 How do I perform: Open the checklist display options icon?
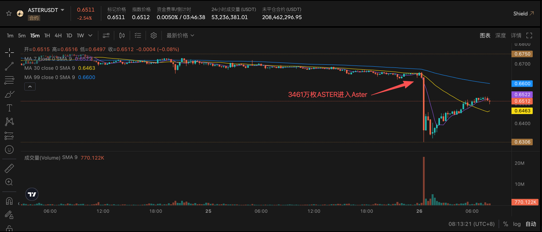pyautogui.click(x=138, y=35)
